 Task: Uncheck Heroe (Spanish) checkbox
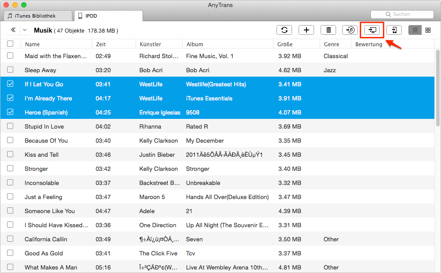tap(10, 112)
